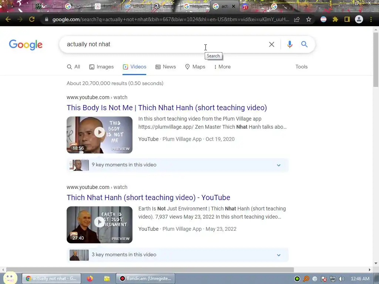Switch to the UPLO browser tab
The width and height of the screenshot is (379, 284).
pos(135,7)
